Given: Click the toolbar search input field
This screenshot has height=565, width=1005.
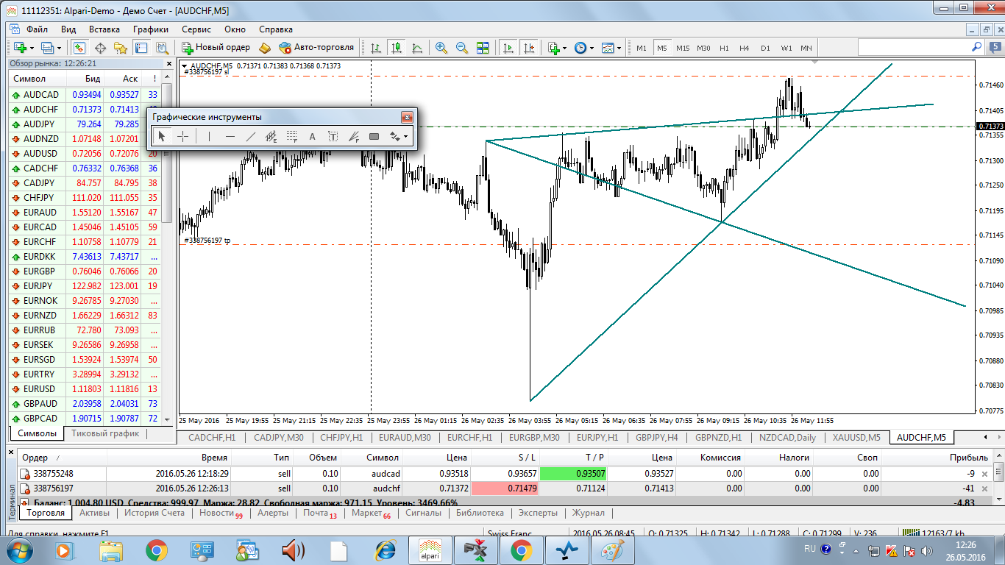Looking at the screenshot, I should (920, 47).
